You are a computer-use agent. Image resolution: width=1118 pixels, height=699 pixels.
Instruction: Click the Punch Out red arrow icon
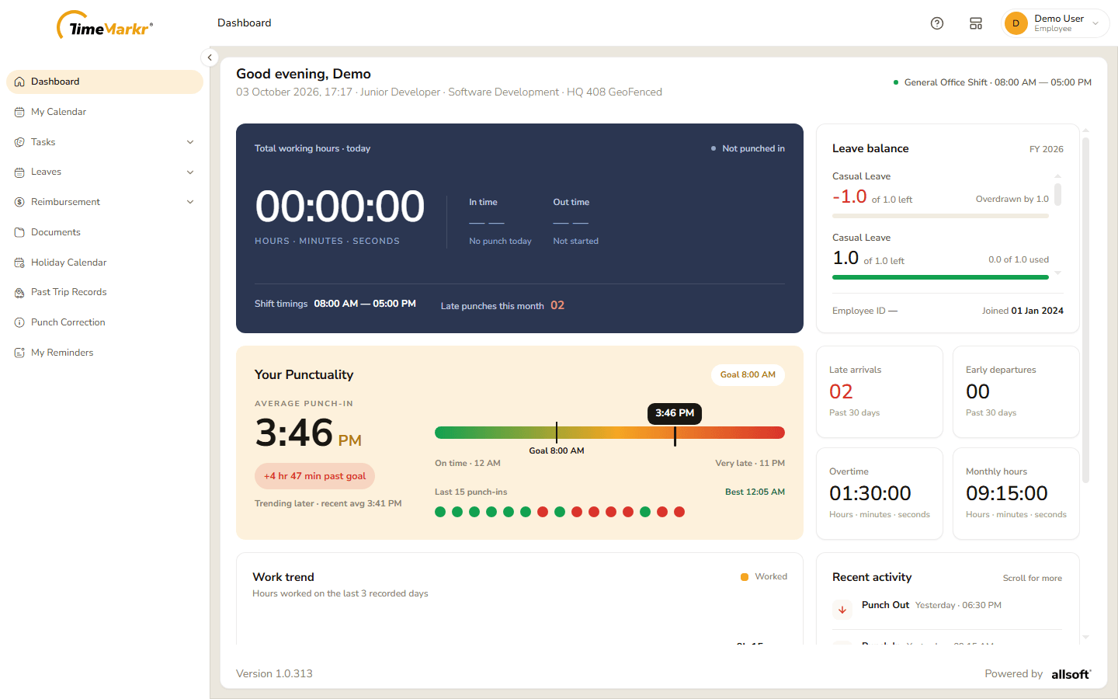pos(842,610)
